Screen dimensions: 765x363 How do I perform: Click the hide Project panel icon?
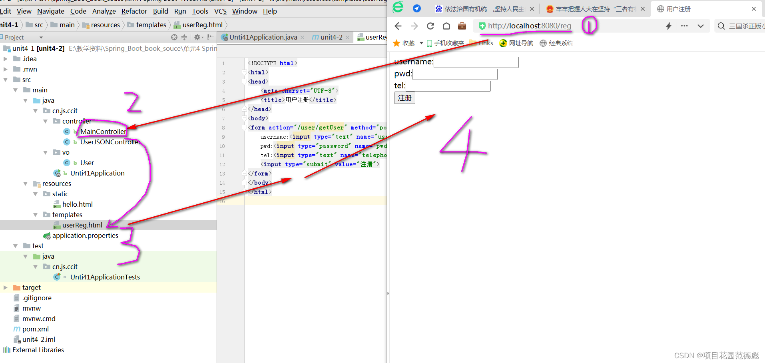point(210,37)
